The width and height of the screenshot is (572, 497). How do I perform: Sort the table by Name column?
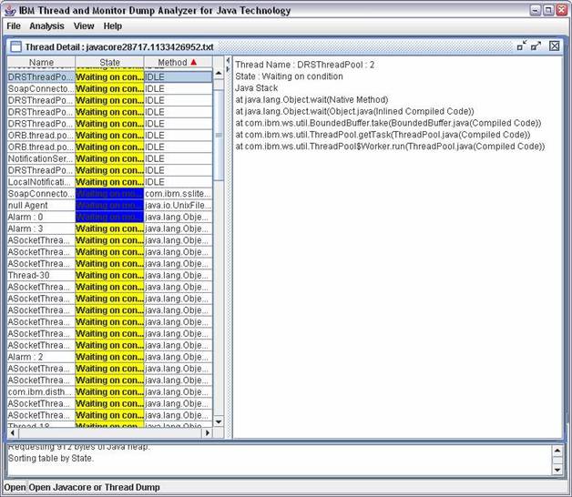pyautogui.click(x=41, y=62)
